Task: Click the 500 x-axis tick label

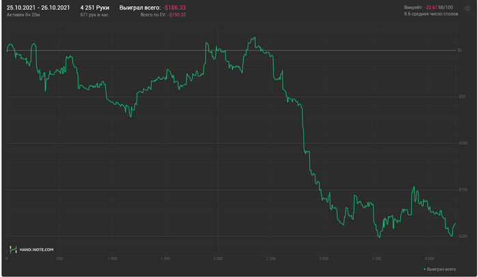Action: click(59, 259)
